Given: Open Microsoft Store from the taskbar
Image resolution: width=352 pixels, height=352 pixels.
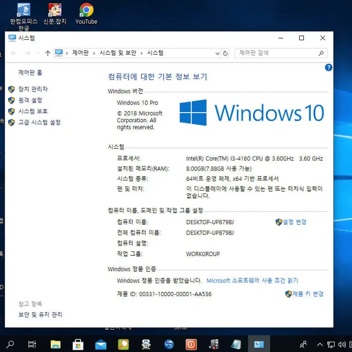Looking at the screenshot, I should (x=78, y=344).
